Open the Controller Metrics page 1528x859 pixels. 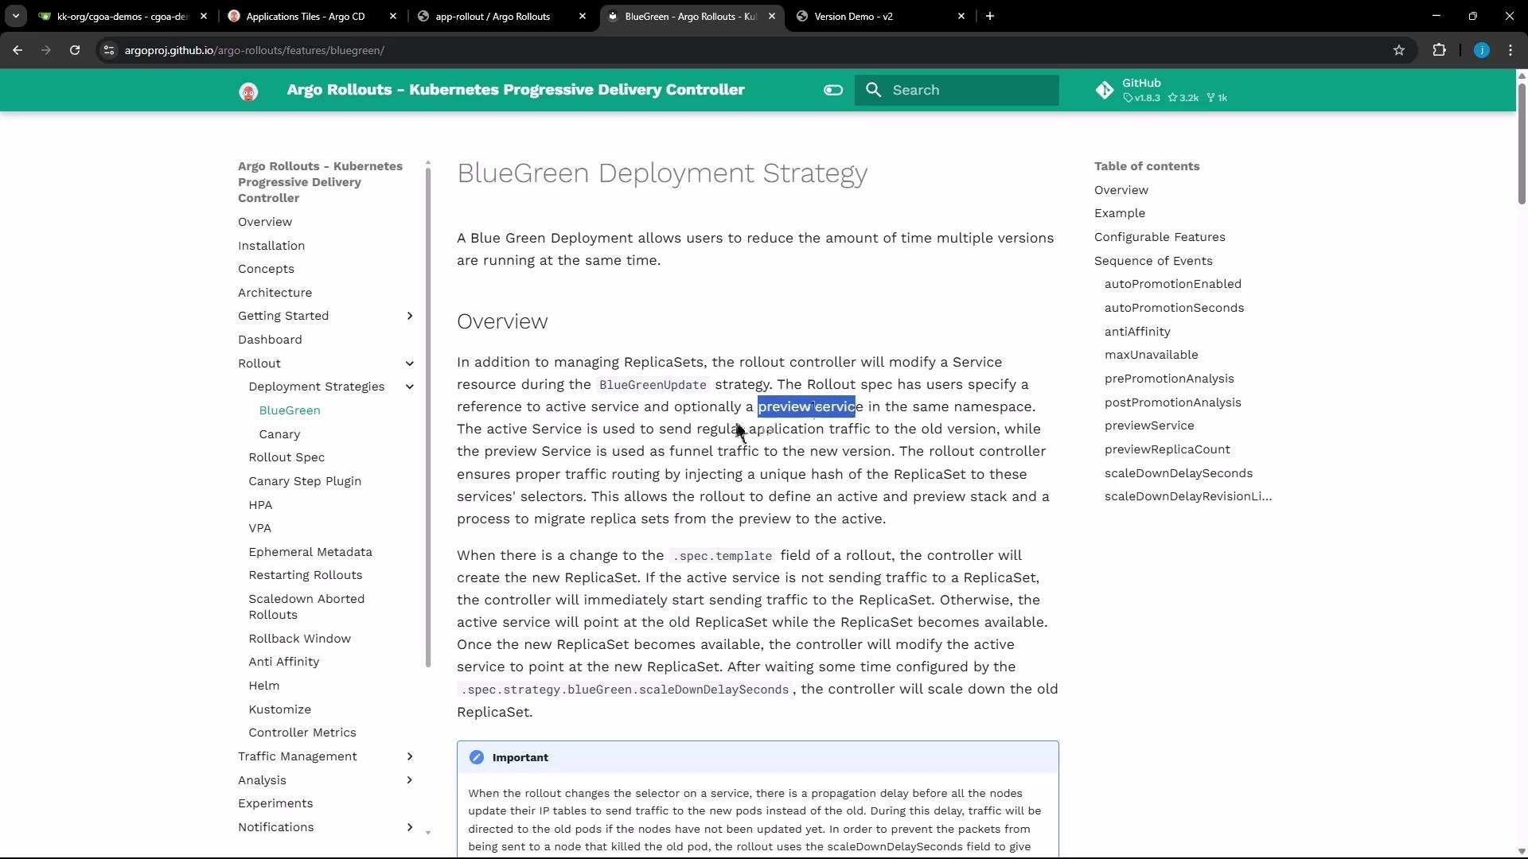302,733
